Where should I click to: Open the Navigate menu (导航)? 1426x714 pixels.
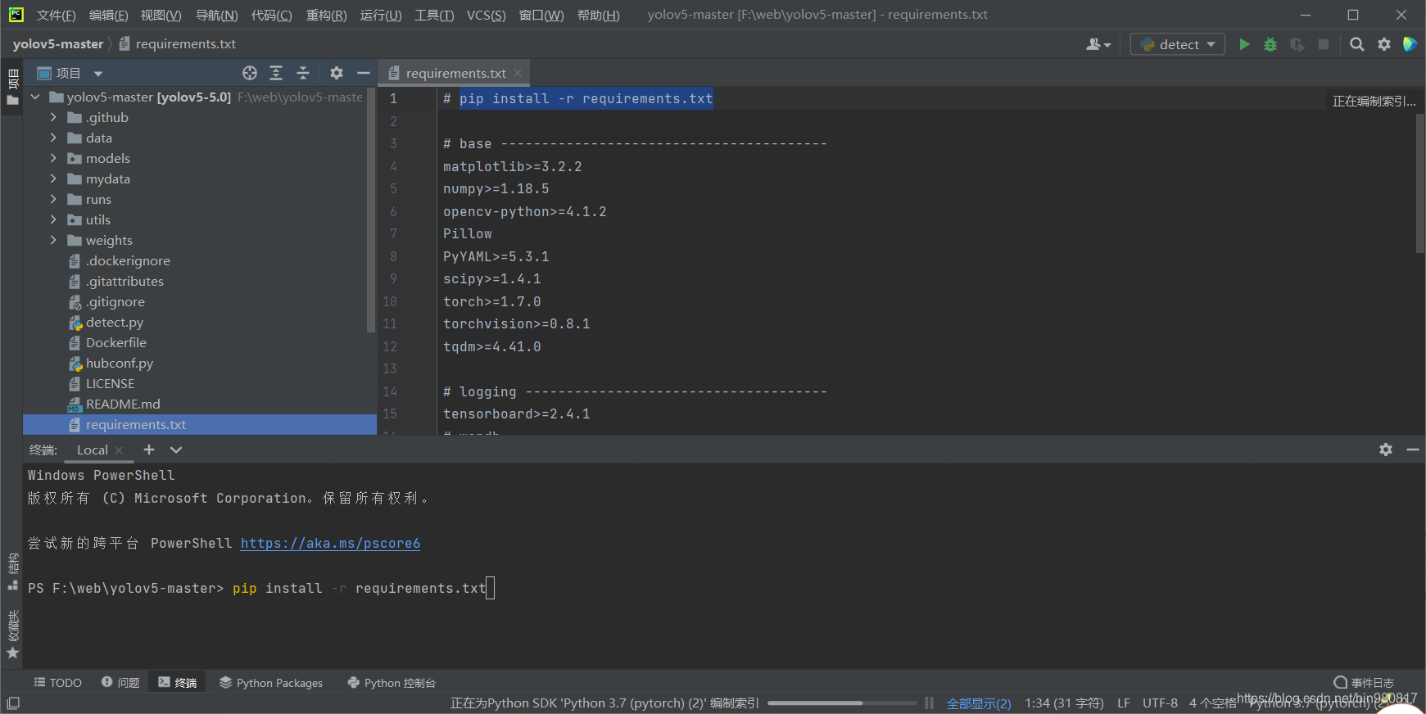216,15
